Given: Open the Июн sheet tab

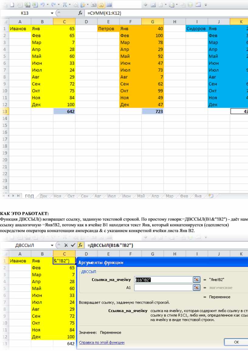Looking at the screenshot, I should pyautogui.click(x=126, y=196).
